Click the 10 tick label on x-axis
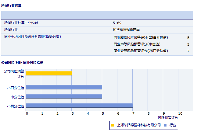The height and width of the screenshot is (132, 204). pyautogui.click(x=180, y=113)
